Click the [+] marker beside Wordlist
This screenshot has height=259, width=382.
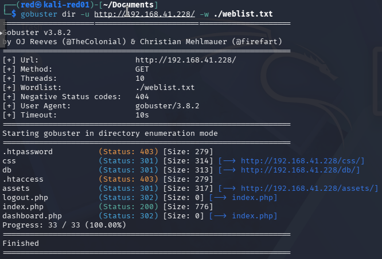click(9, 88)
